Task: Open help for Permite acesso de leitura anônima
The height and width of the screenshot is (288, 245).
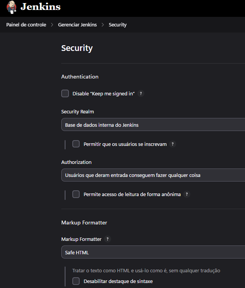Action: (187, 195)
